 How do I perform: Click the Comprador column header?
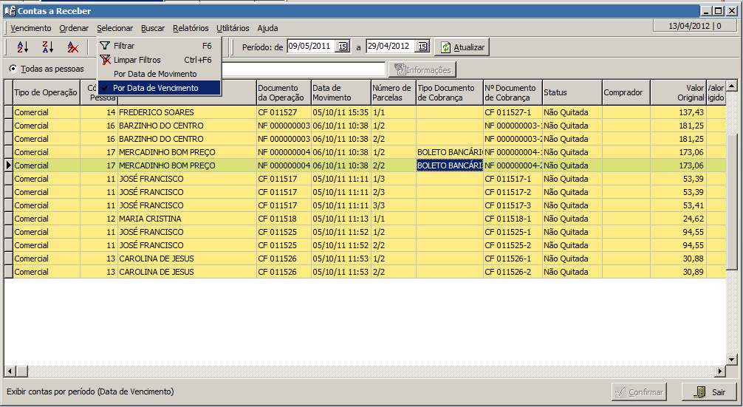click(x=626, y=92)
